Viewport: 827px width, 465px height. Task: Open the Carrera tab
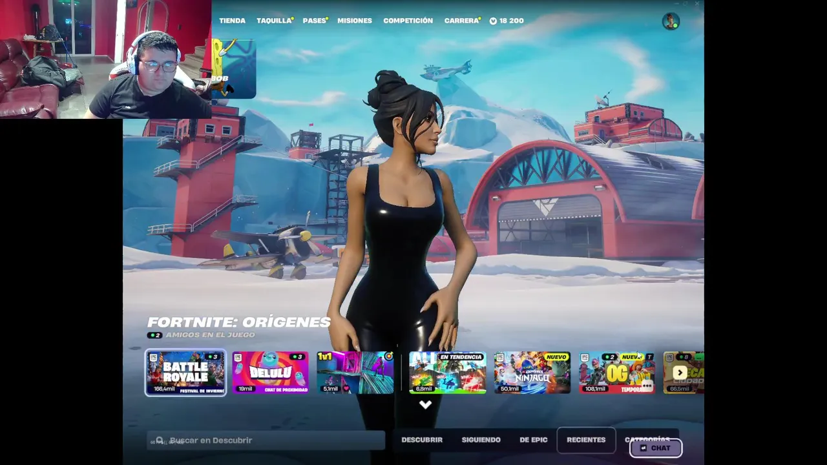(x=461, y=21)
